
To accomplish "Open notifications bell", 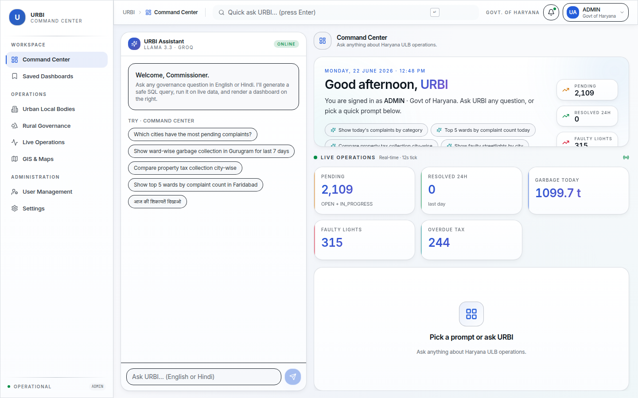I will pos(551,12).
